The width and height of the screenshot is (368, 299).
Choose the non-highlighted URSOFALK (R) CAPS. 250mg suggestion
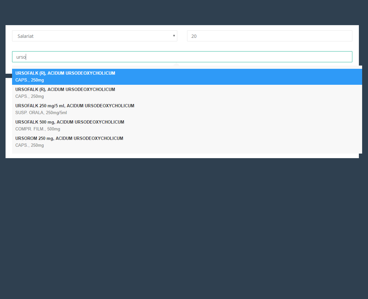pyautogui.click(x=187, y=93)
